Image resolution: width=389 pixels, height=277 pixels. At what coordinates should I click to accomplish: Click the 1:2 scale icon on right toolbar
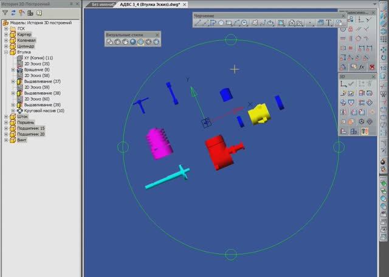[384, 67]
